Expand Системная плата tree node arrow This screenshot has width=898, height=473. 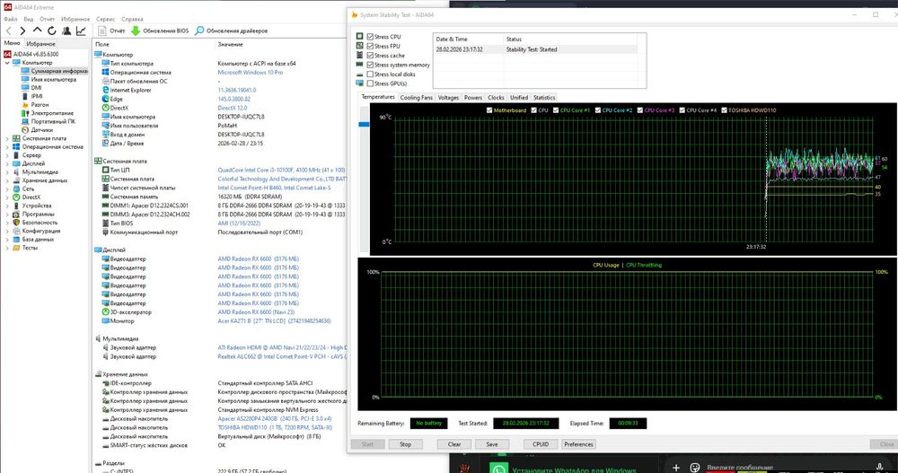[x=7, y=138]
